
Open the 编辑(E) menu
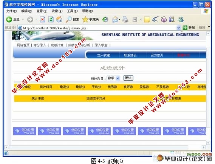tap(26, 11)
